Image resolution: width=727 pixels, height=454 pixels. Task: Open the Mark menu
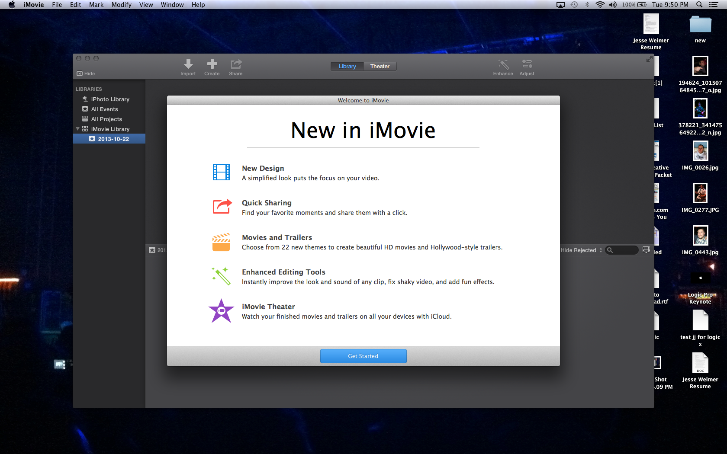coord(96,5)
